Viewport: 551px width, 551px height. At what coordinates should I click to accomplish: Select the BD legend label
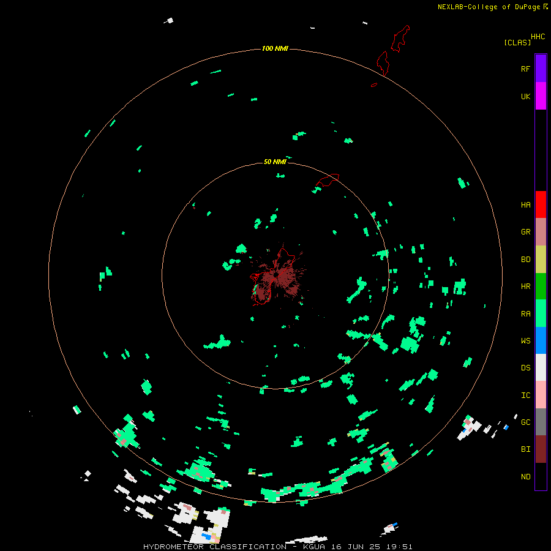pos(525,260)
